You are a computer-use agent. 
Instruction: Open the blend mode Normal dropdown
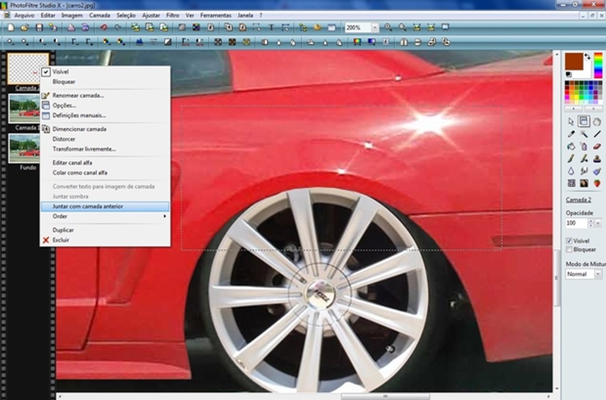(x=597, y=274)
